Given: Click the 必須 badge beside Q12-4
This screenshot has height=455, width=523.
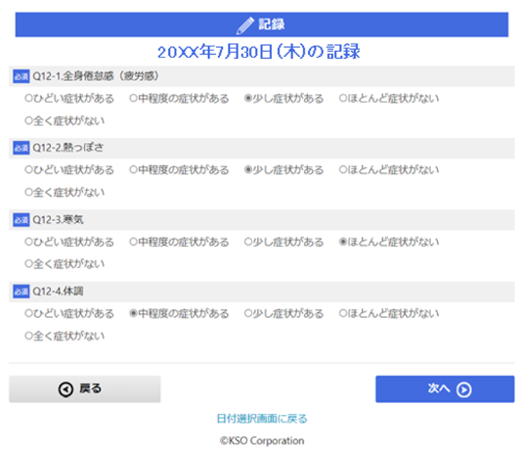Looking at the screenshot, I should 21,292.
